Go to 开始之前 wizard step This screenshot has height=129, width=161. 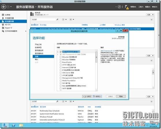coord(38,44)
